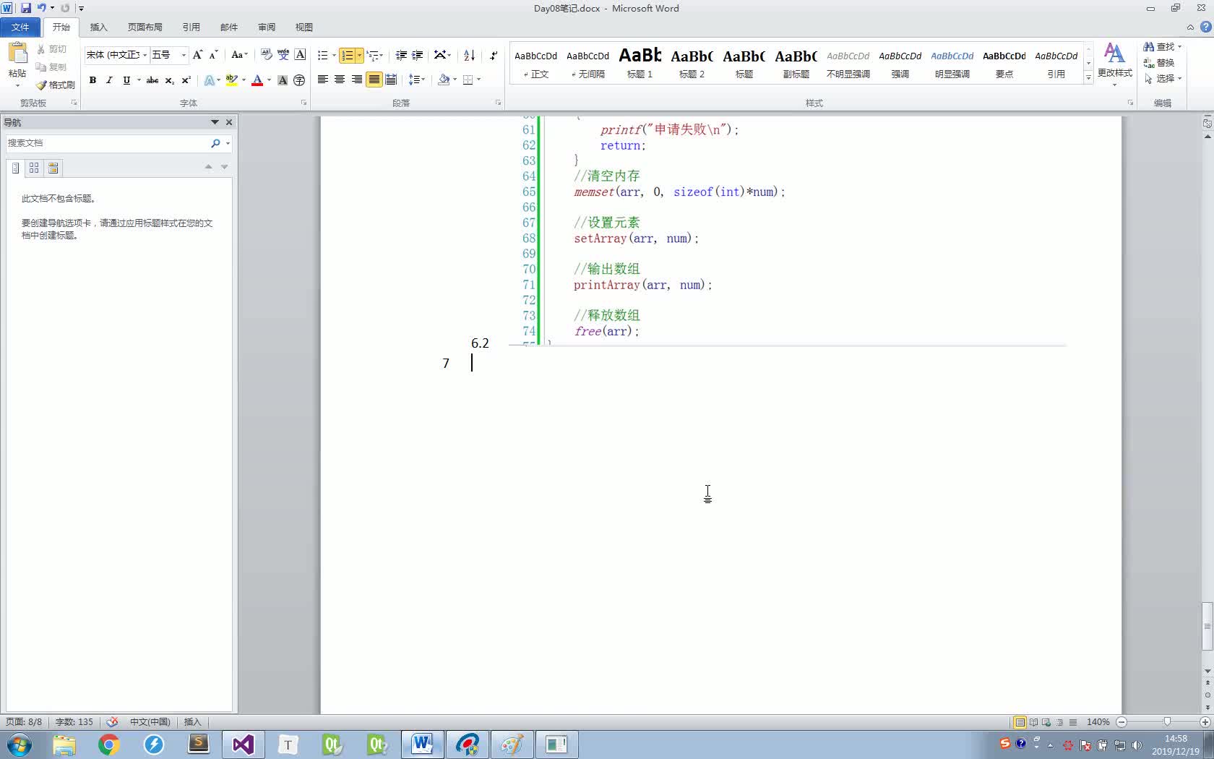Screen dimensions: 1214x759
Task: Click the Paste clipboard icon
Action: pyautogui.click(x=17, y=53)
